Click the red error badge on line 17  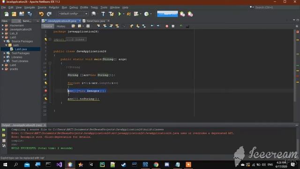(x=46, y=91)
